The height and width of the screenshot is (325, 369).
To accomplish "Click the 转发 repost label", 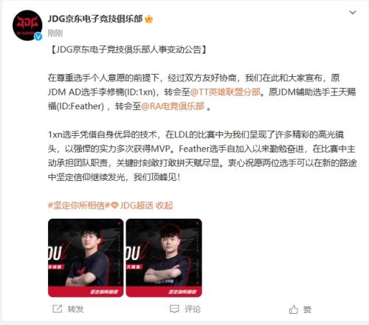I will point(75,309).
